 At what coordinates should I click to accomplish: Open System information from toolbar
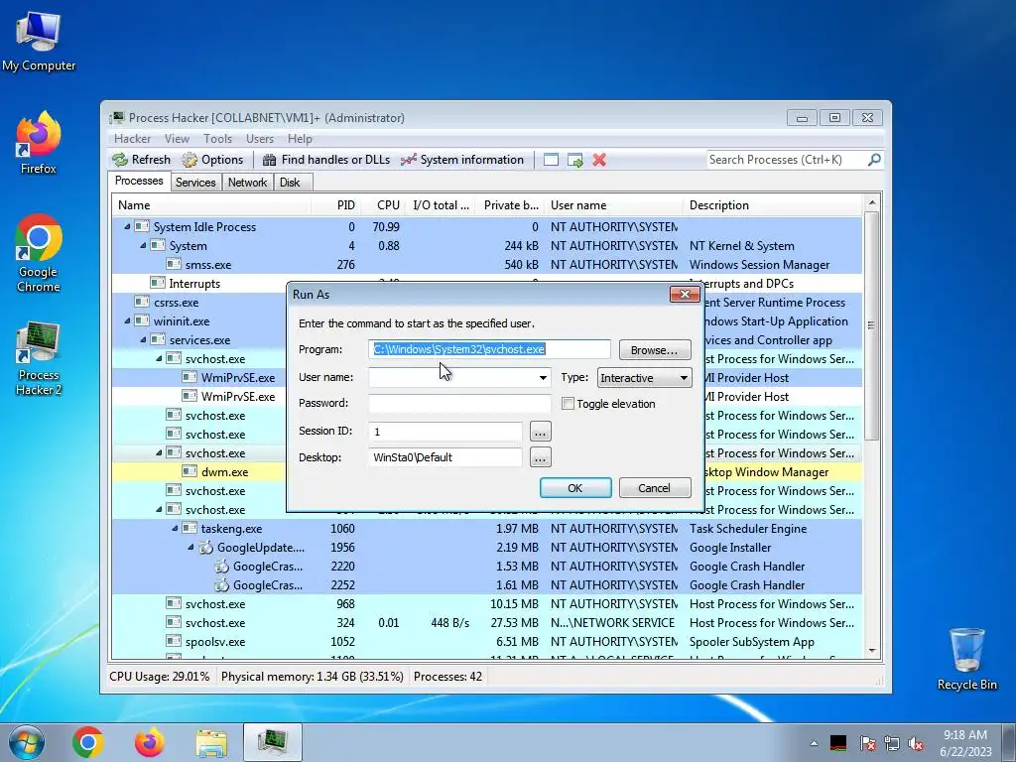pyautogui.click(x=462, y=160)
